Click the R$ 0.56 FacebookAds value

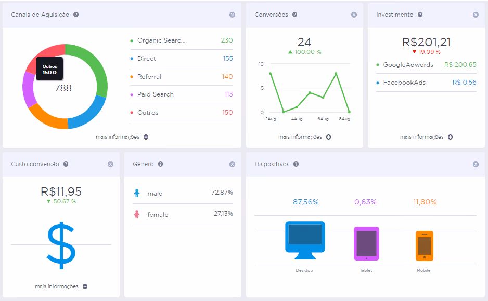point(464,83)
